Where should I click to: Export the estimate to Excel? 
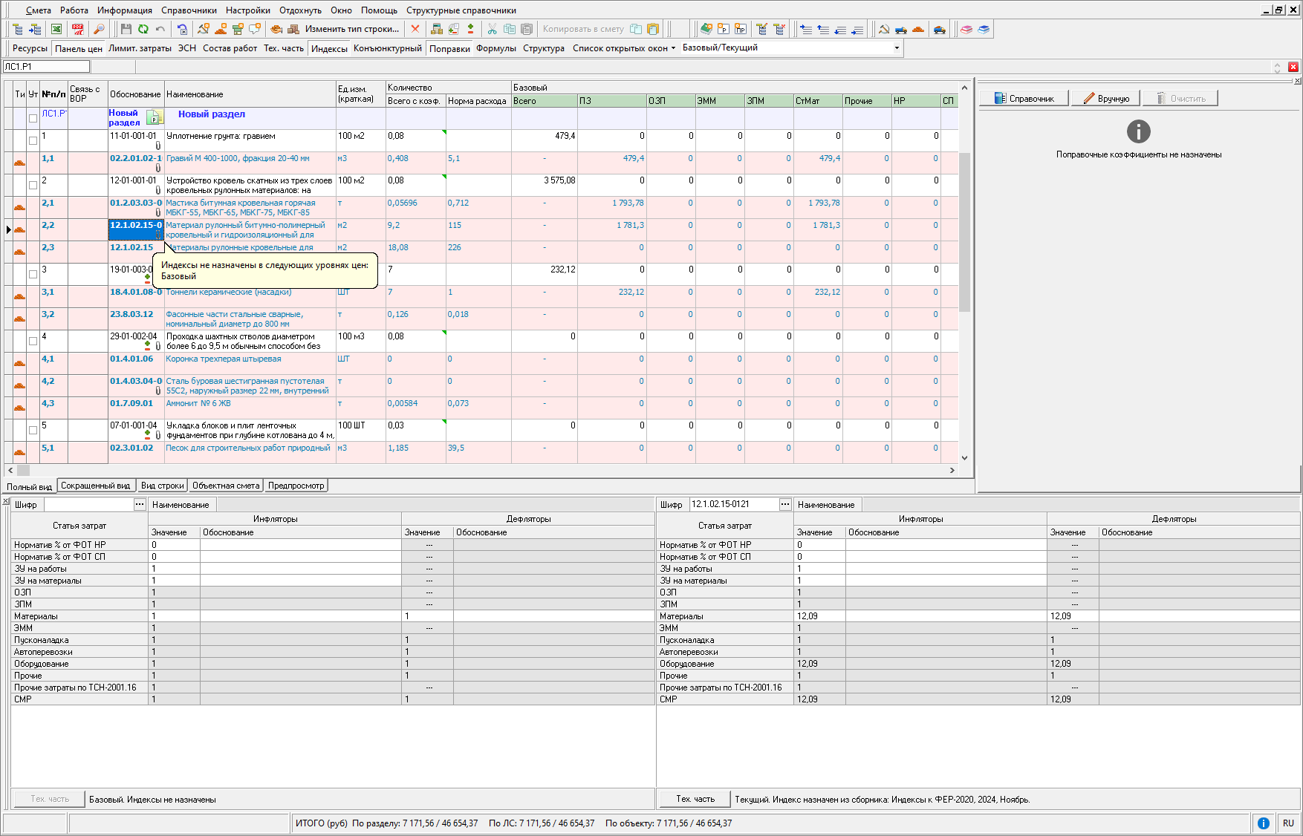click(56, 29)
